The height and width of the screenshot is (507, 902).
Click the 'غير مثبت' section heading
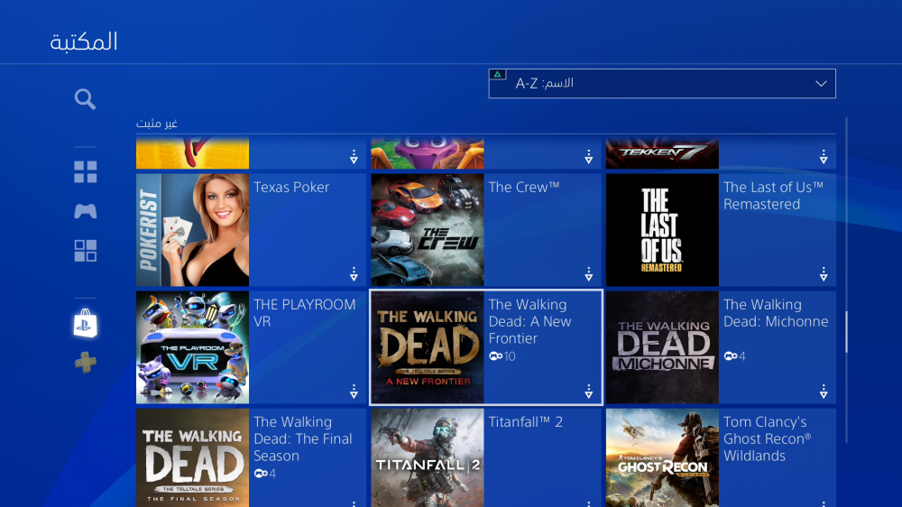[156, 124]
